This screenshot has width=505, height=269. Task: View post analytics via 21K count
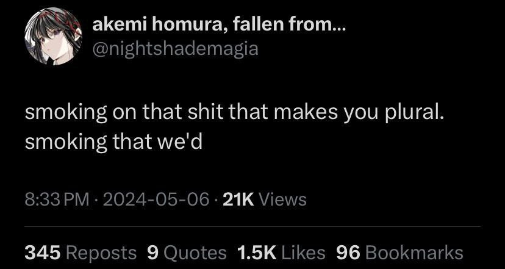(x=238, y=199)
